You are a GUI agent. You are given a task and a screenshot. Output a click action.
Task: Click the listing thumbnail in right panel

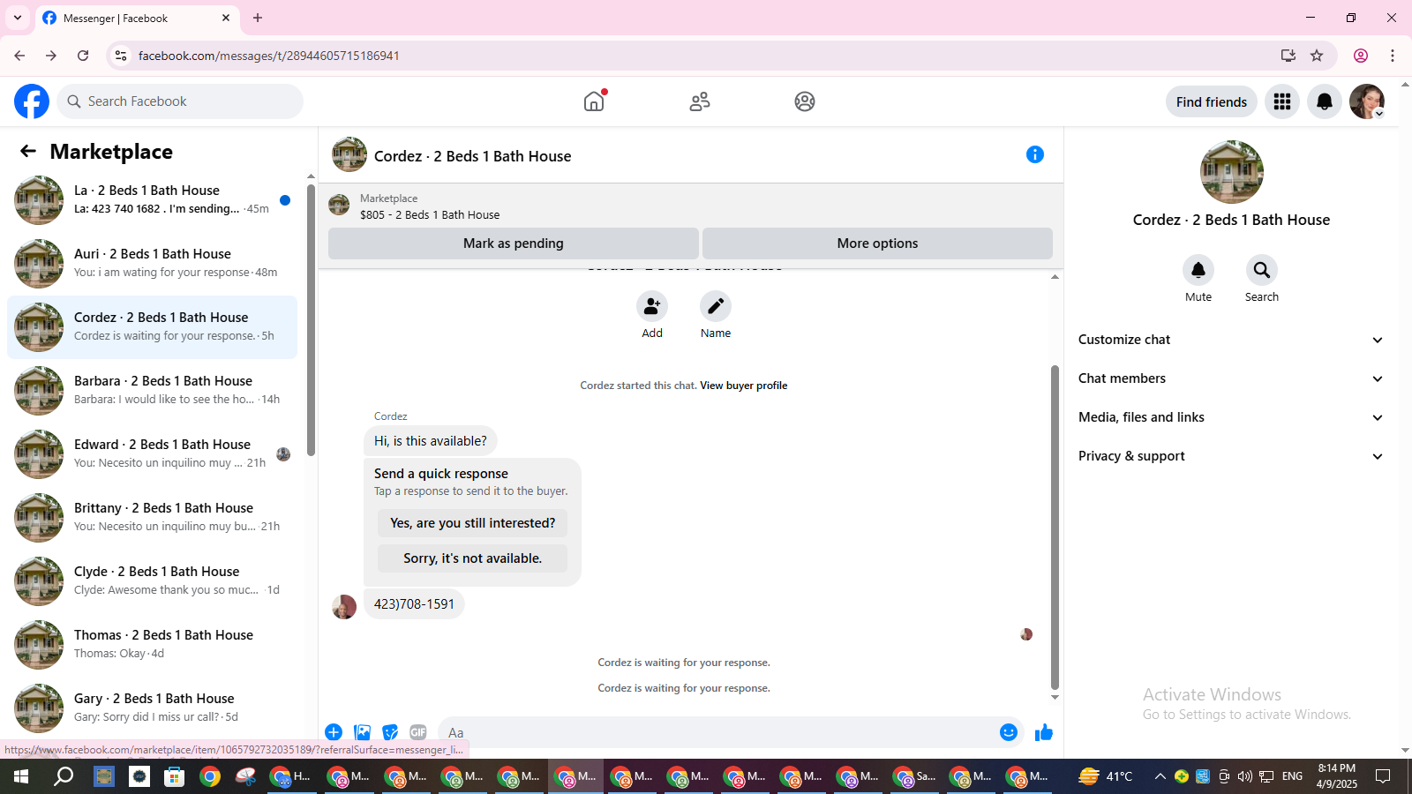(x=1232, y=172)
